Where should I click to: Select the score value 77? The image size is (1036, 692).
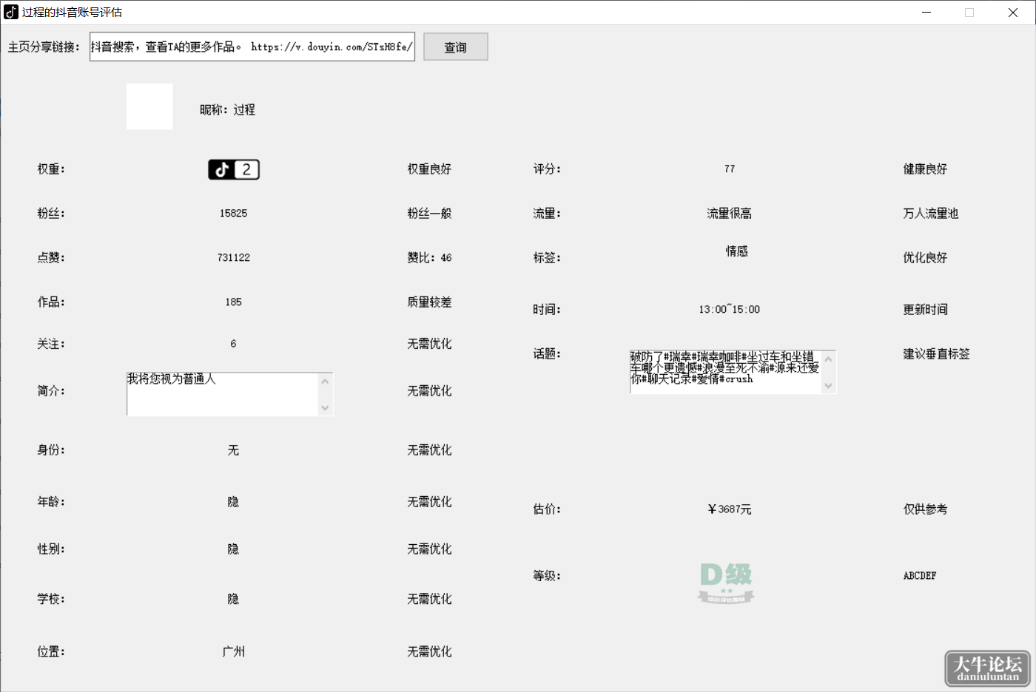point(730,169)
